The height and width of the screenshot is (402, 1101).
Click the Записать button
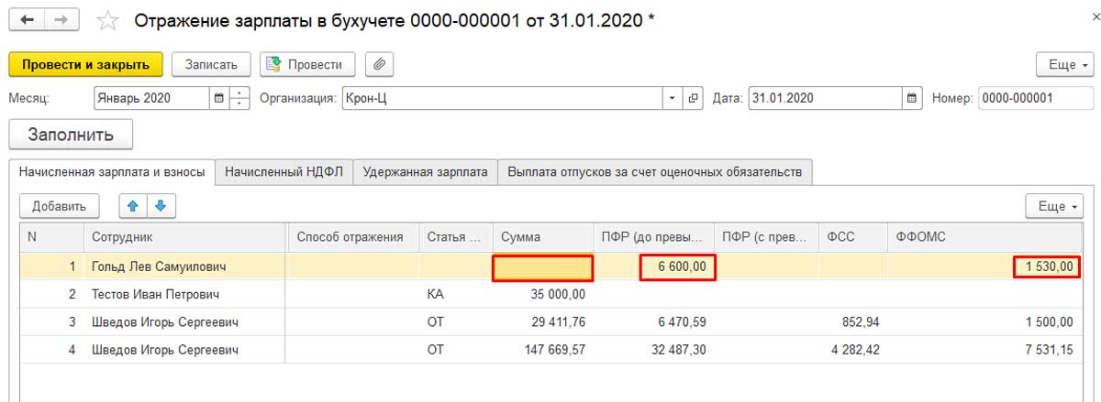211,65
